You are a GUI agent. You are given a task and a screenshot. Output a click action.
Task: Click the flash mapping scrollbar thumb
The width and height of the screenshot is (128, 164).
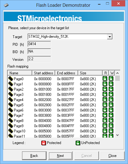[x=118, y=78]
